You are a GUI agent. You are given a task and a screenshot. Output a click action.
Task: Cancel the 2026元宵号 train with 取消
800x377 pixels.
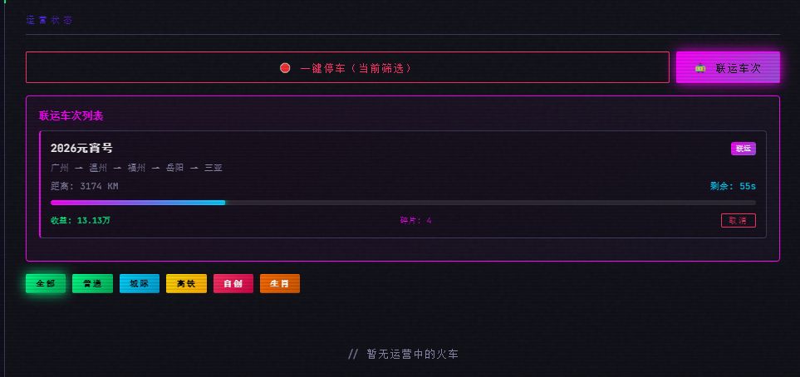[x=738, y=220]
